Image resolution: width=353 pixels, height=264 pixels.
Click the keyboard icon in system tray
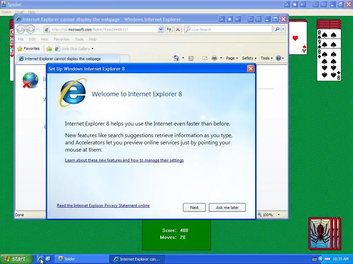pos(314,259)
